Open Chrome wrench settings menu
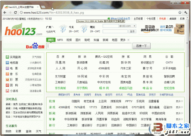 click(x=186, y=12)
